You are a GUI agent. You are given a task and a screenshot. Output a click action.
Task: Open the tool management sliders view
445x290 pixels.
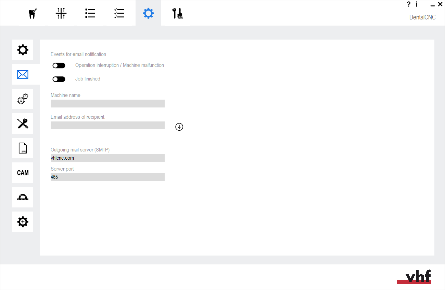pyautogui.click(x=61, y=13)
